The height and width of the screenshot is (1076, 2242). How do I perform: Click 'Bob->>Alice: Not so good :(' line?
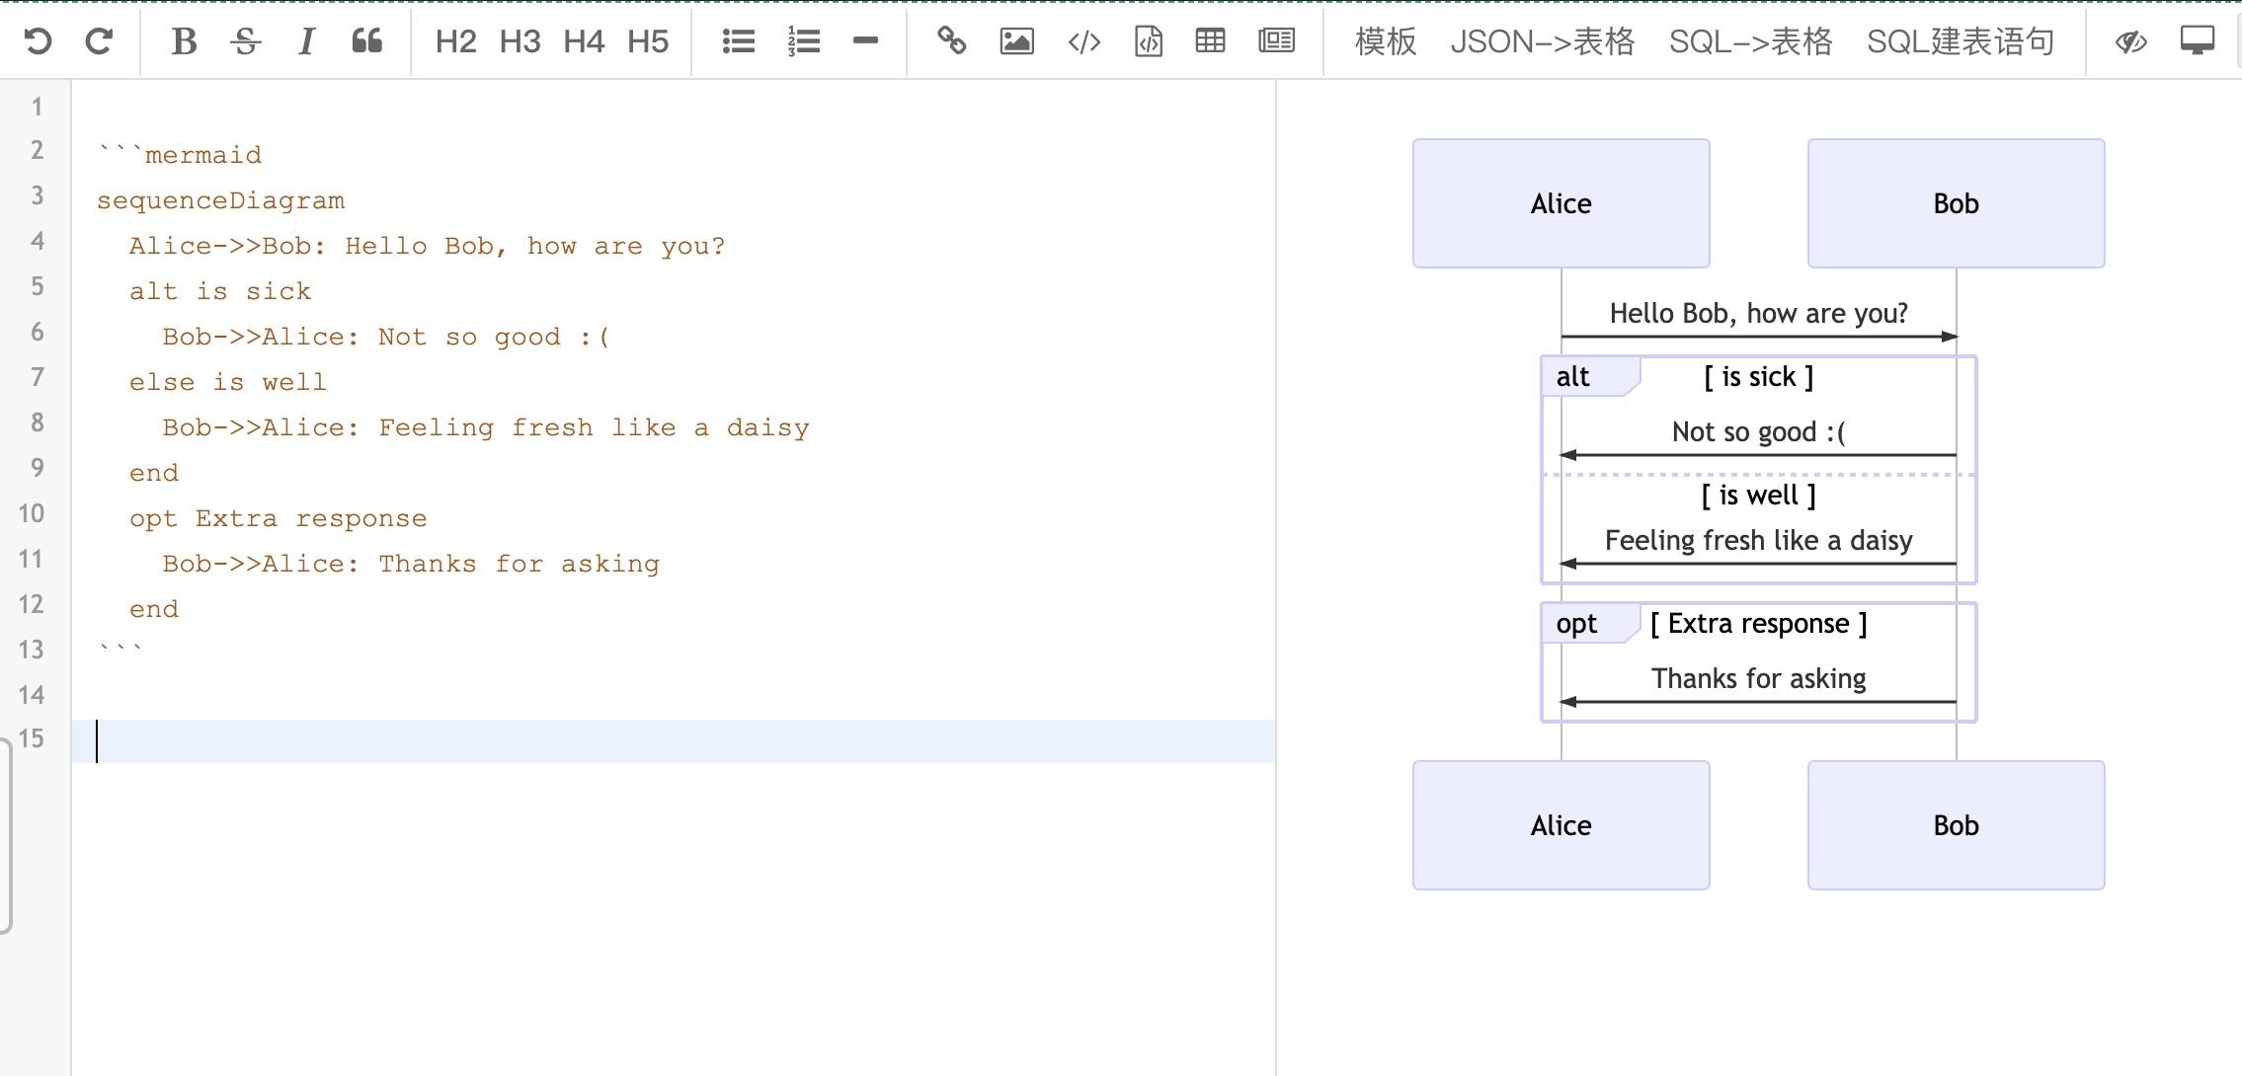click(386, 337)
